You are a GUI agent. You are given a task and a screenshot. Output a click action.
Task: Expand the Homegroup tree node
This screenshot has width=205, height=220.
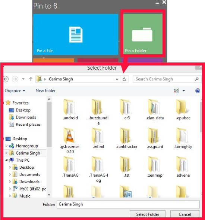(x=6, y=146)
